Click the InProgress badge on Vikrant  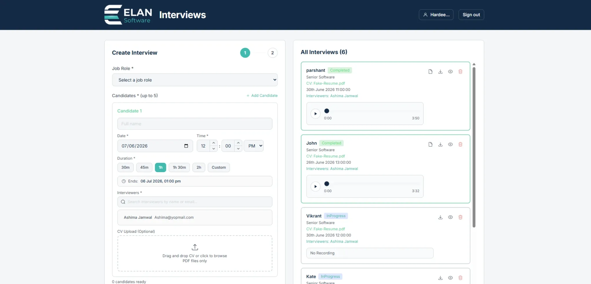click(336, 216)
